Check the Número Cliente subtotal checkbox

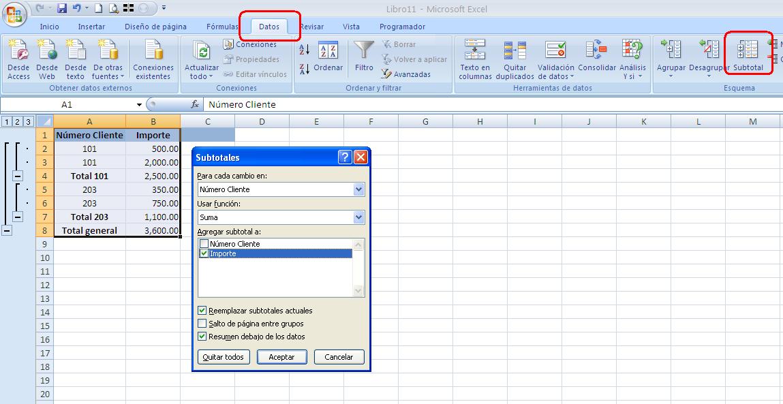click(204, 244)
